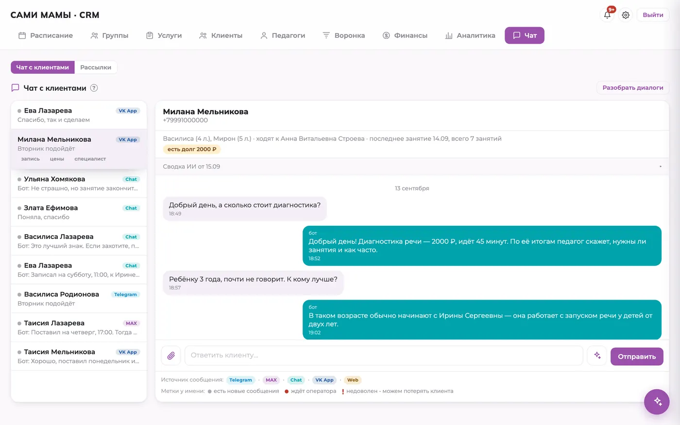Open the Таисия Мельникова conversation

click(79, 356)
